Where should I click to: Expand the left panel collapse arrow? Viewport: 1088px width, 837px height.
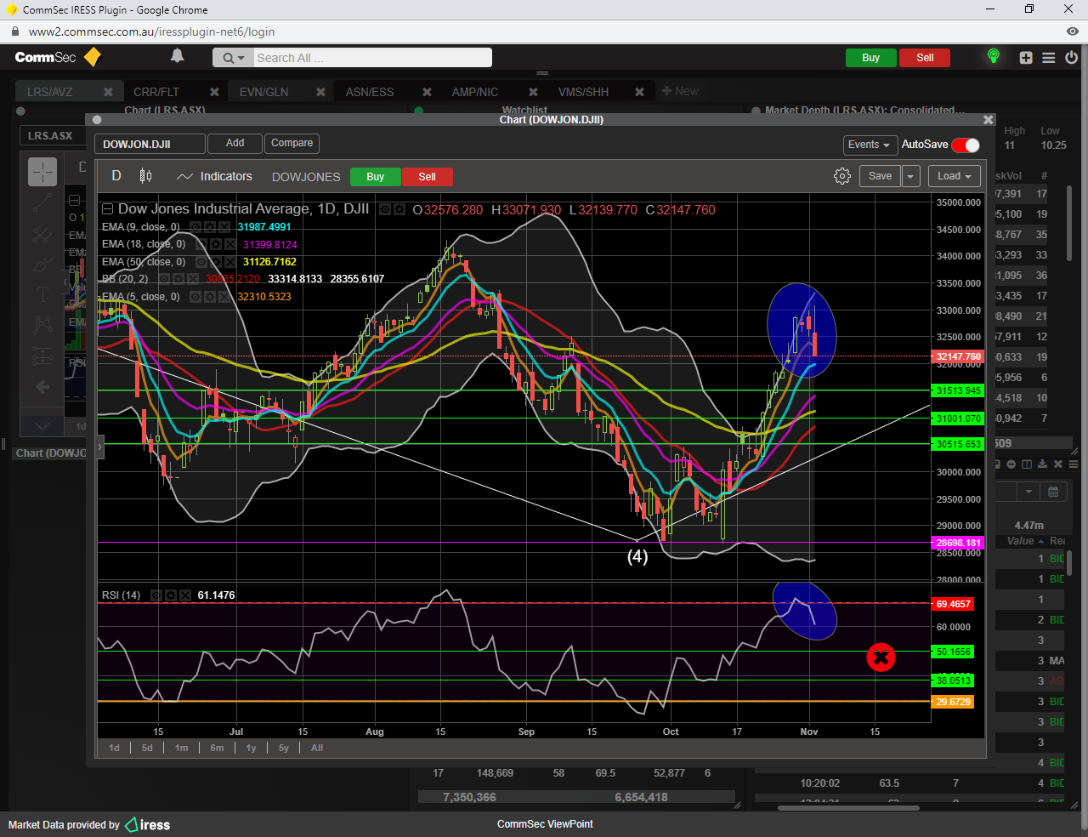pyautogui.click(x=99, y=447)
